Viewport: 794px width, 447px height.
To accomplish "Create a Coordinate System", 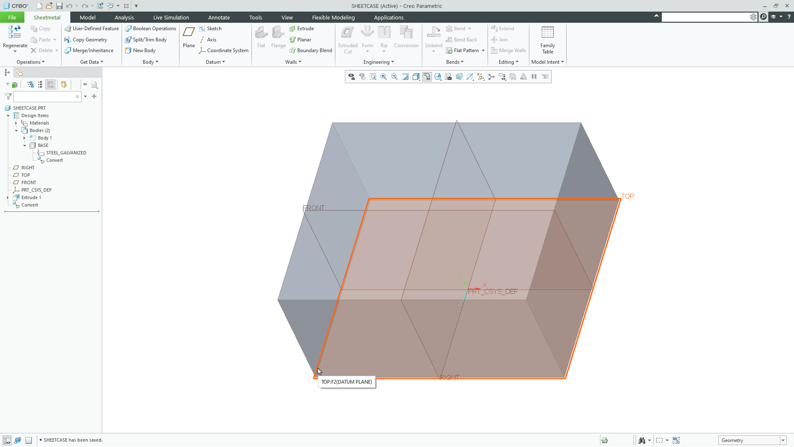I will point(224,50).
